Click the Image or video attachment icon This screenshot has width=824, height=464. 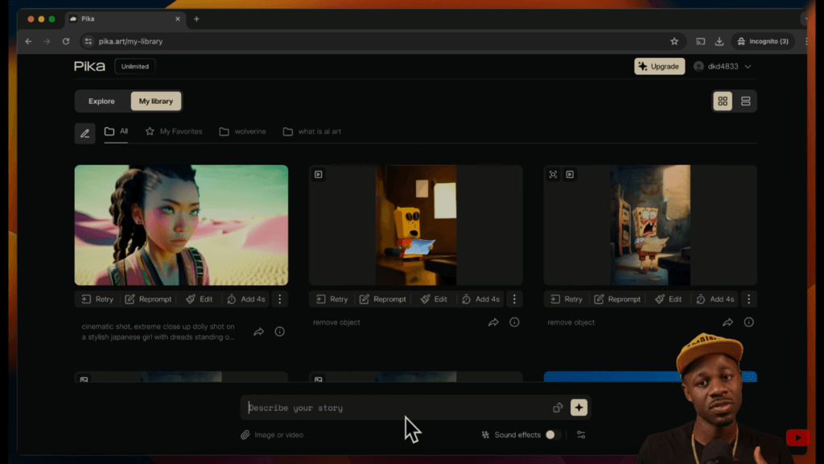[244, 434]
